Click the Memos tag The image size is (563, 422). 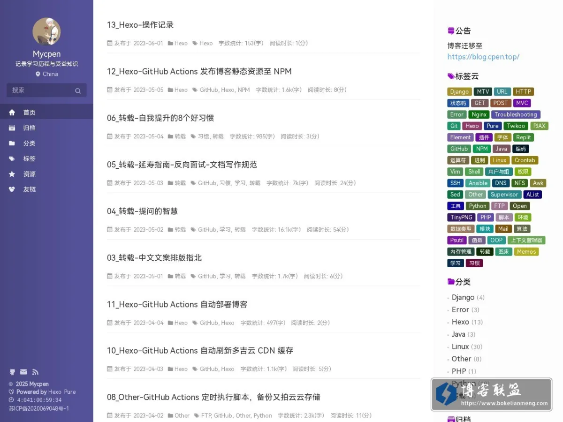coord(526,251)
